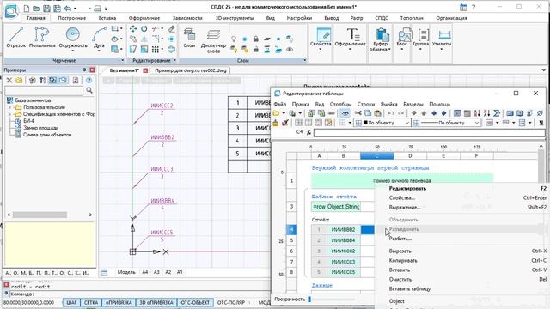Click the Примеры panel horizontal scrollbar

click(40, 215)
